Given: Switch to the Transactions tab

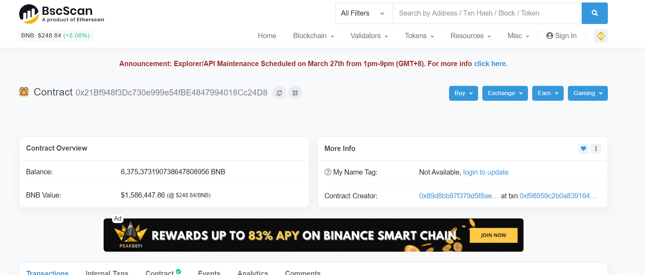Looking at the screenshot, I should pos(47,272).
